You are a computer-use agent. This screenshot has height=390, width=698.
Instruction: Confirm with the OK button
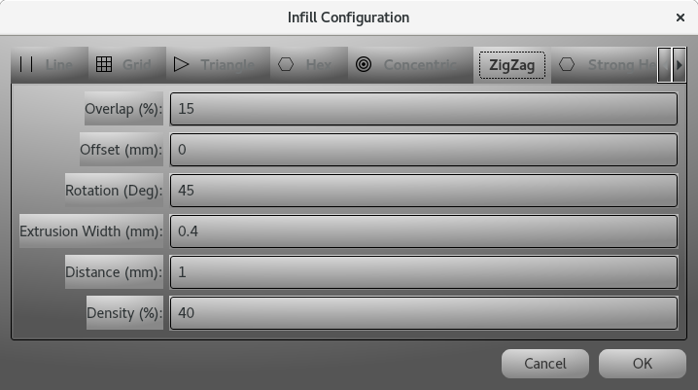643,364
